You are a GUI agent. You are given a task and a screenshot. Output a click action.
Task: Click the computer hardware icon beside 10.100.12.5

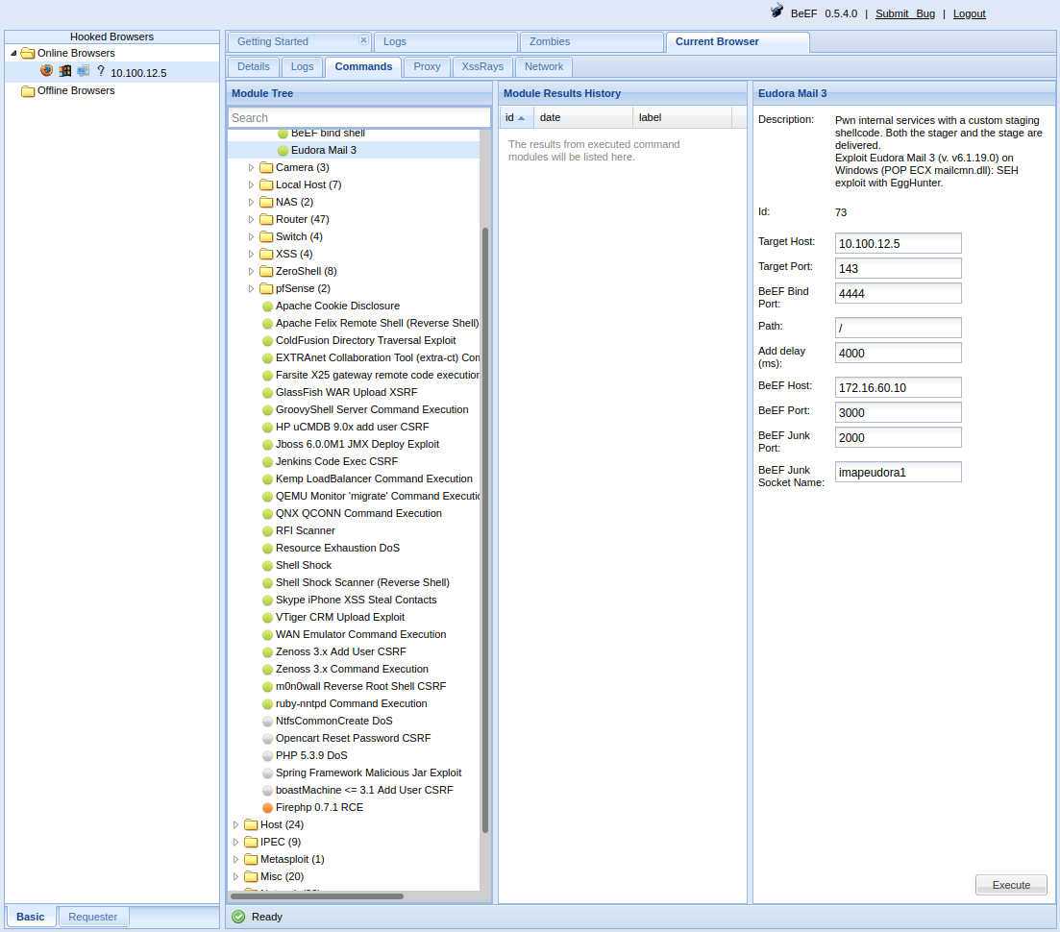[84, 70]
